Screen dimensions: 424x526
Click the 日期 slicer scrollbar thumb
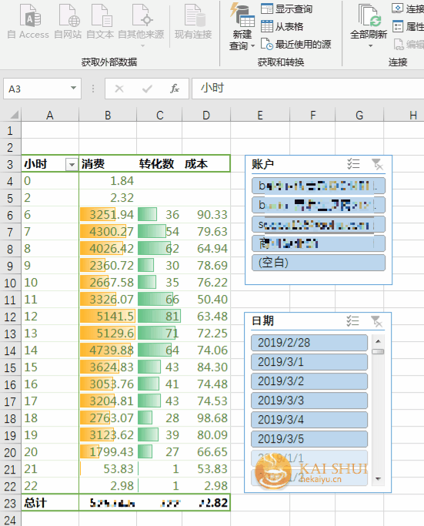tap(378, 351)
